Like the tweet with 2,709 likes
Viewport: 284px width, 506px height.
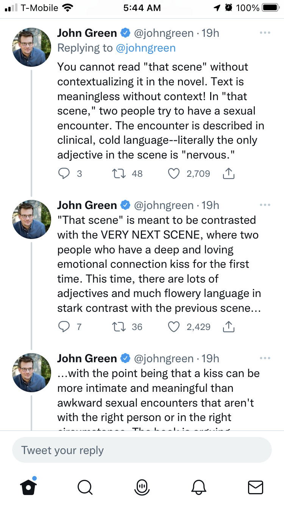(174, 173)
